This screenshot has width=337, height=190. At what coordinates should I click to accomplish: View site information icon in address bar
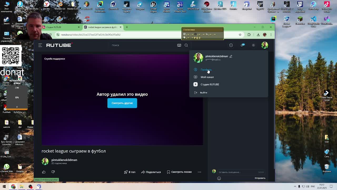click(x=58, y=35)
